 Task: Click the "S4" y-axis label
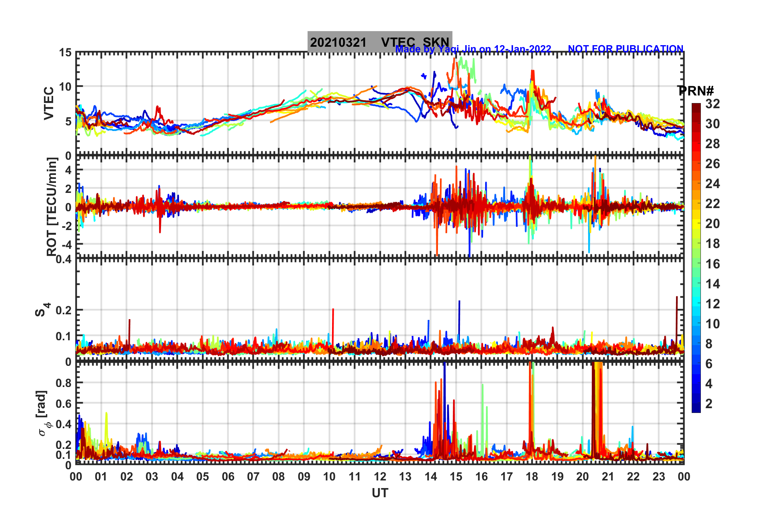click(x=42, y=310)
